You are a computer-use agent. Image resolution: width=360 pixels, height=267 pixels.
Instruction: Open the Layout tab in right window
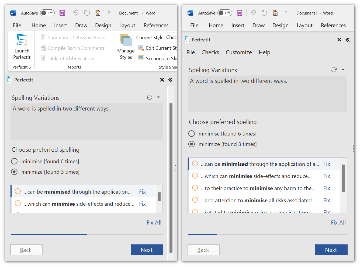[x=304, y=25]
